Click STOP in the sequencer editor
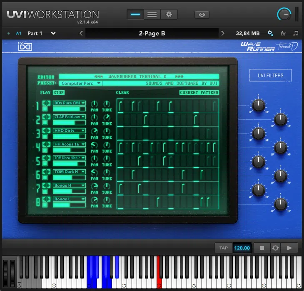 59,93
